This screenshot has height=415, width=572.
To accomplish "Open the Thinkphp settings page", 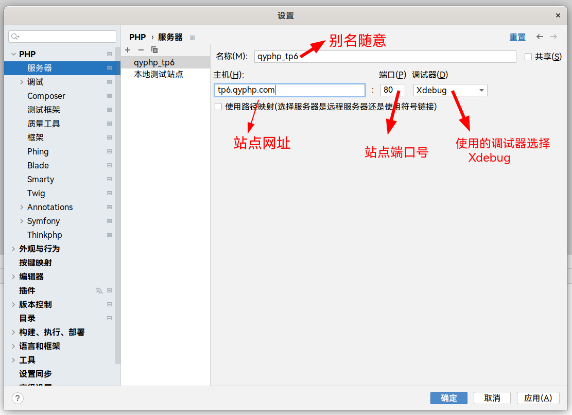I will 45,235.
